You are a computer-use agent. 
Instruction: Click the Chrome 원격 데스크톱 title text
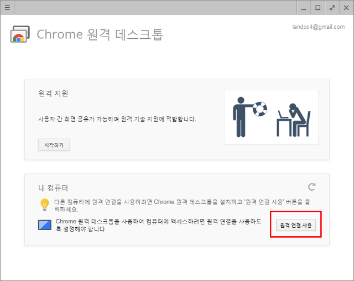100,34
